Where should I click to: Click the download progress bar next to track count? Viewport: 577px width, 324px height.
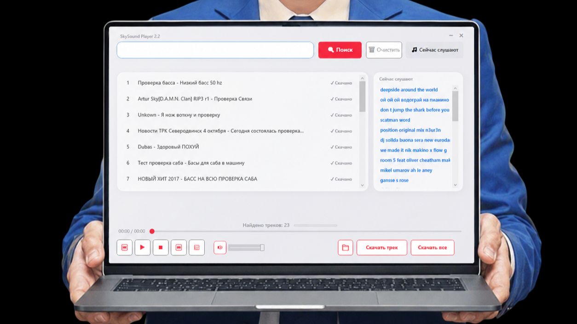click(315, 225)
